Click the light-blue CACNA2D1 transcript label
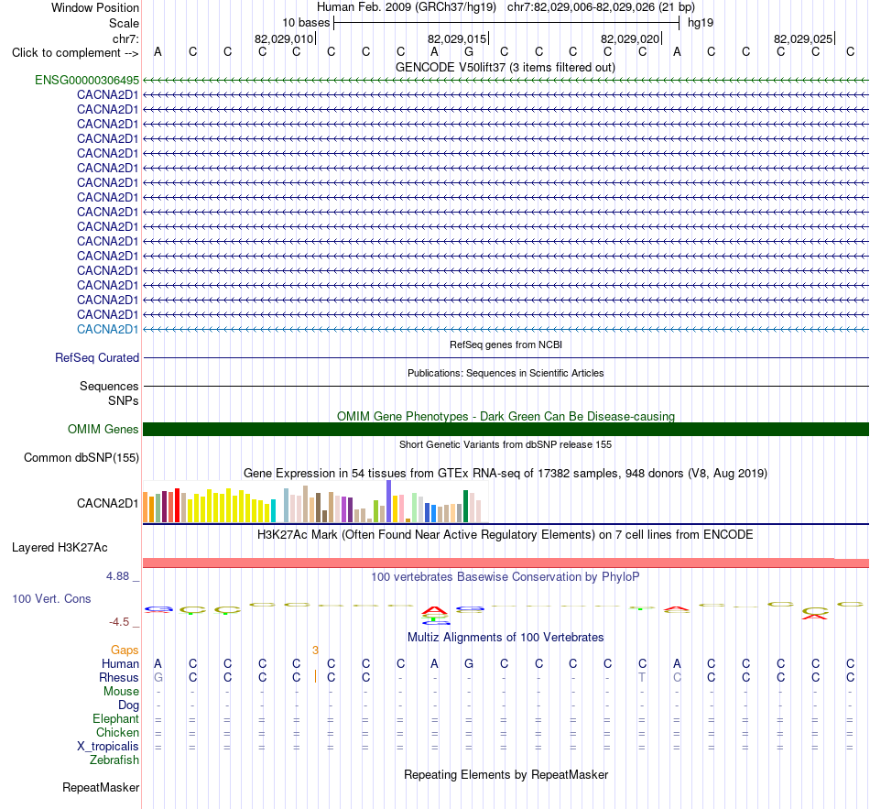The image size is (870, 809). (x=108, y=329)
